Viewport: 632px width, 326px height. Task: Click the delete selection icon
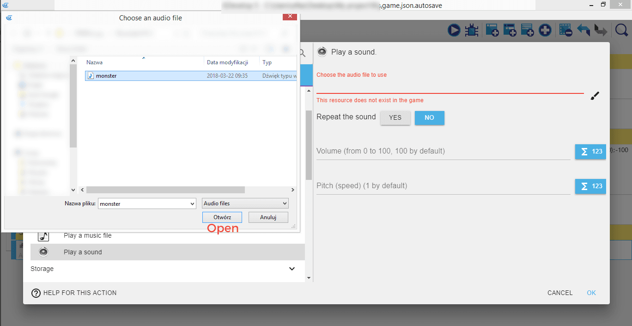click(x=565, y=31)
